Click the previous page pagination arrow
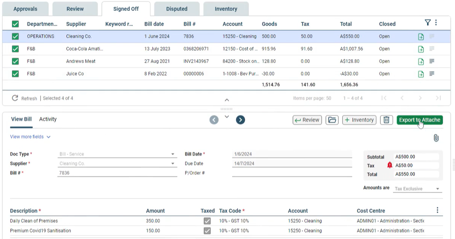 click(x=402, y=98)
